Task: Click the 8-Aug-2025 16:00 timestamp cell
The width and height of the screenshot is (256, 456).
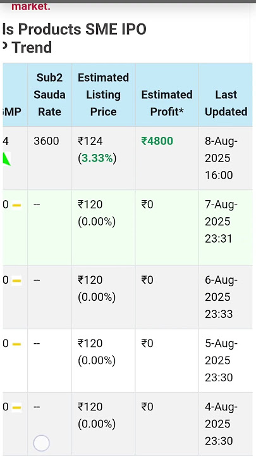Action: coord(221,158)
